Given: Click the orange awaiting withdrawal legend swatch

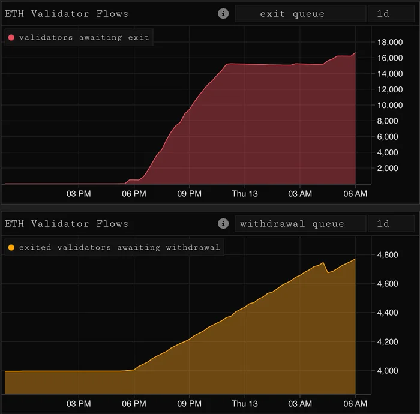Looking at the screenshot, I should click(11, 247).
